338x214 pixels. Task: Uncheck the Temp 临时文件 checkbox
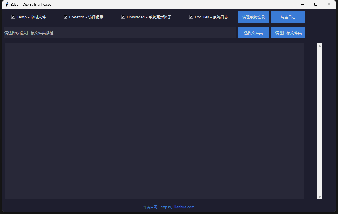(x=13, y=17)
